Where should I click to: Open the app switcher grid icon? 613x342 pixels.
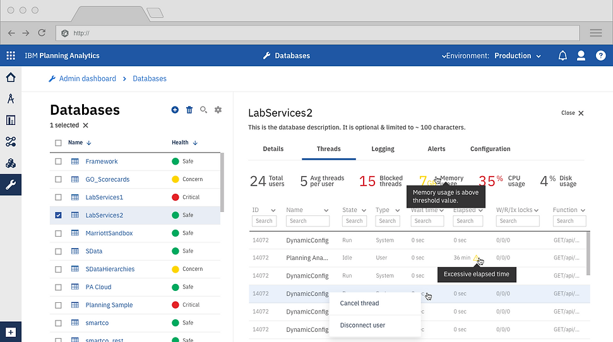click(x=11, y=56)
